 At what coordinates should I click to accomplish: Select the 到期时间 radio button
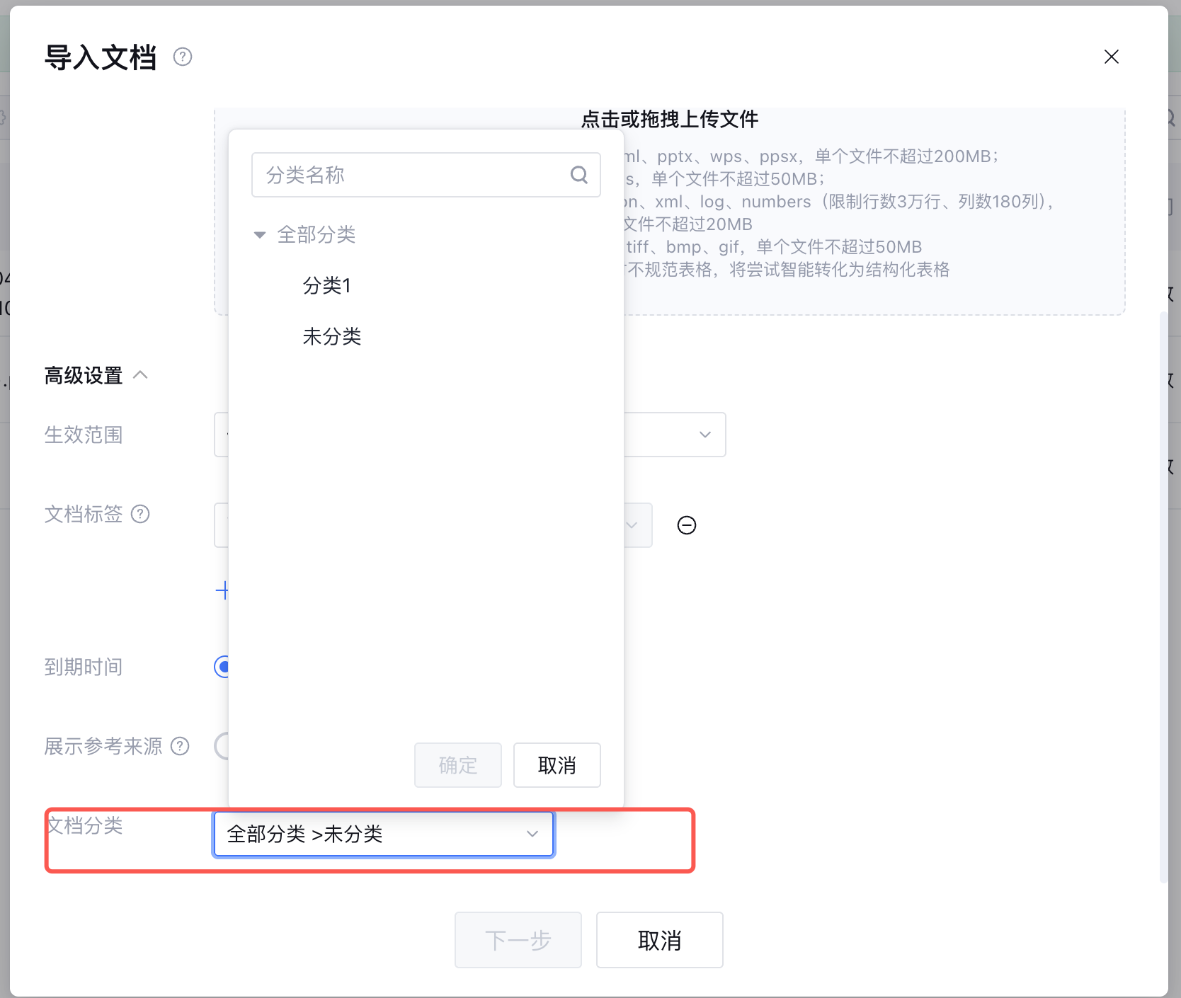click(222, 667)
